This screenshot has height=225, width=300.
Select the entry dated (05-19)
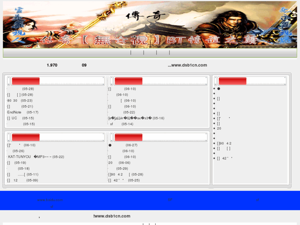[x=17, y=163]
